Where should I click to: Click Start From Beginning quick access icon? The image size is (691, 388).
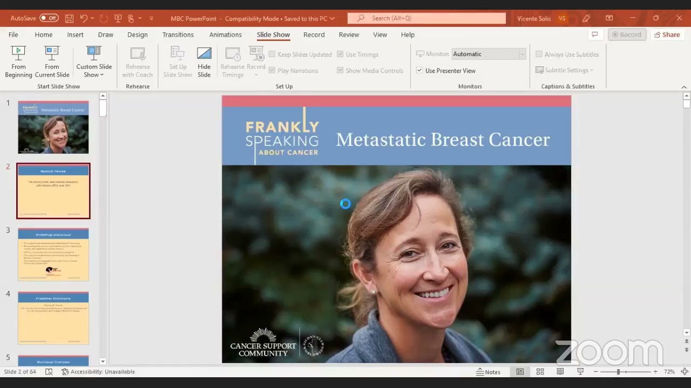point(118,18)
